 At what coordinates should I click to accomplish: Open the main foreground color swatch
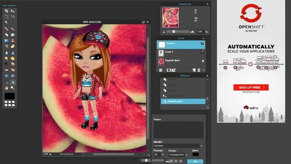point(10,96)
